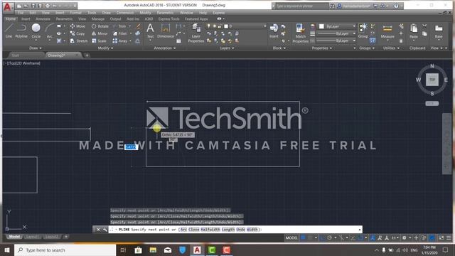The image size is (455, 256).
Task: Toggle hardware acceleration blue status icon
Action: click(432, 238)
